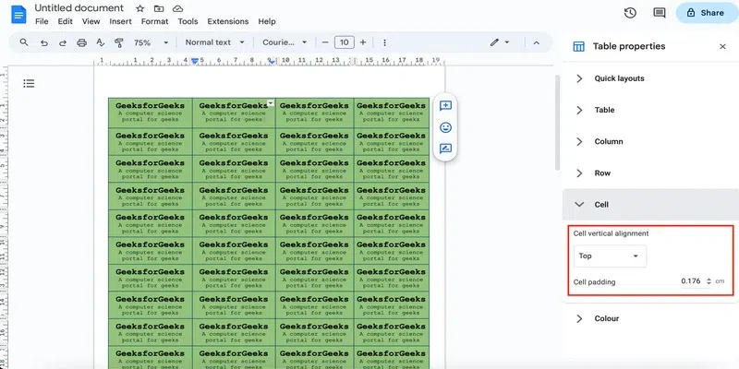Open the Extensions menu

(x=228, y=21)
